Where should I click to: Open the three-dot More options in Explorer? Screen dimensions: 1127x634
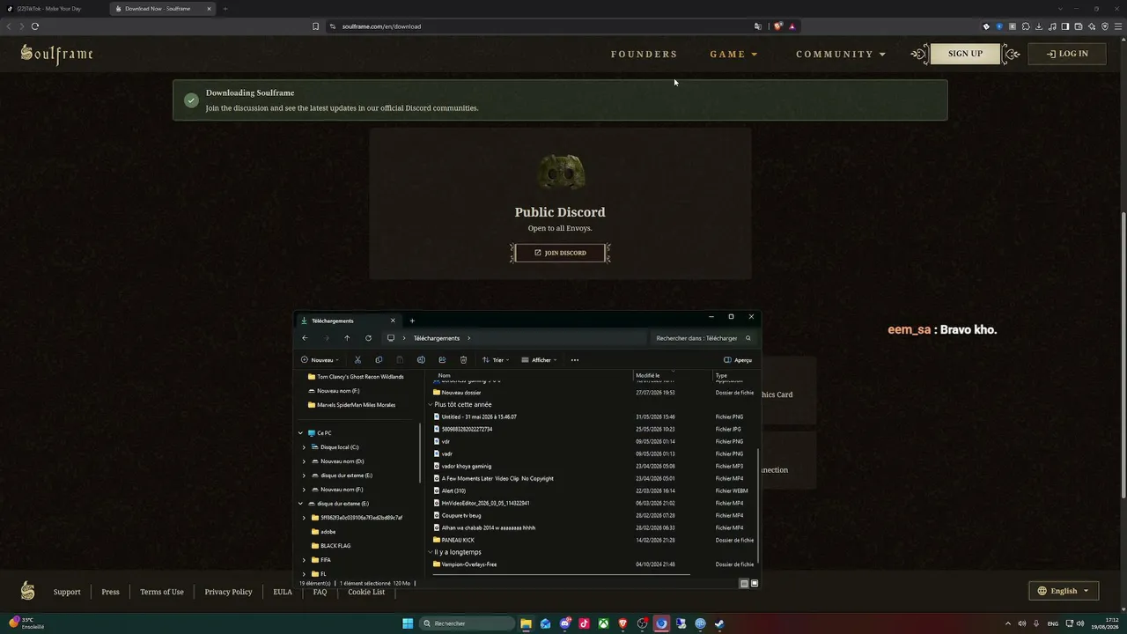tap(575, 360)
